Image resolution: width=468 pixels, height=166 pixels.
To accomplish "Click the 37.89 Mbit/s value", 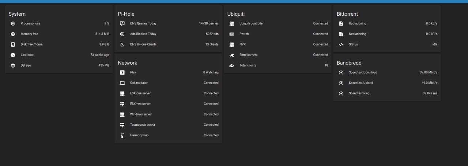I will point(429,72).
